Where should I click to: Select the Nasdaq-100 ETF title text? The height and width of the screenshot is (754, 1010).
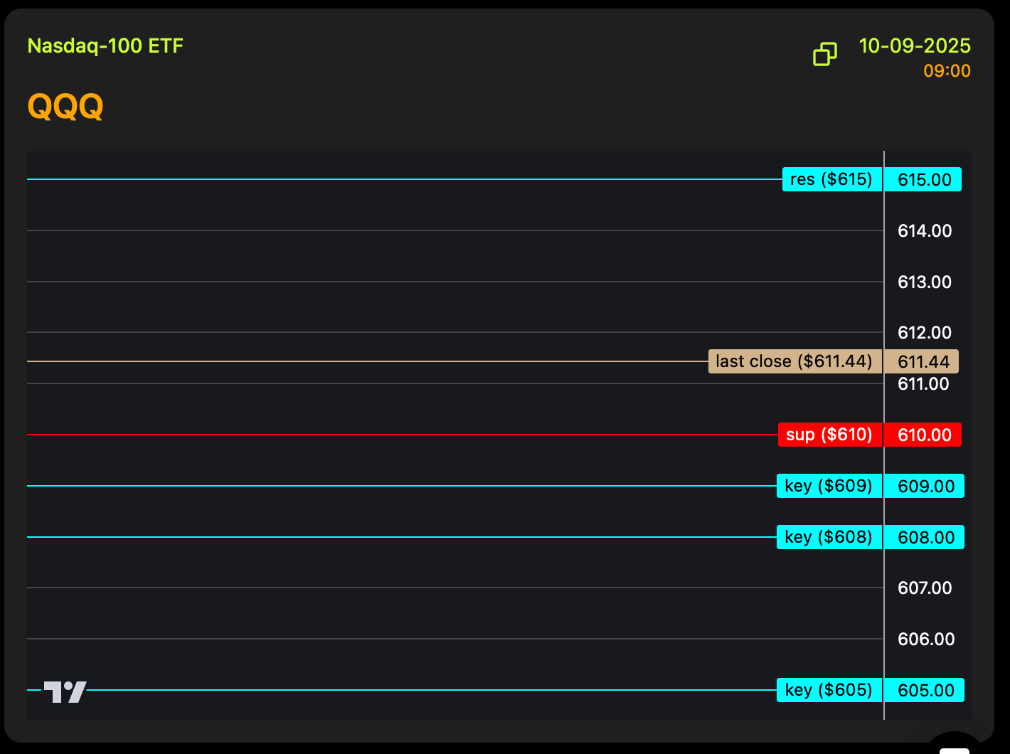pos(105,46)
